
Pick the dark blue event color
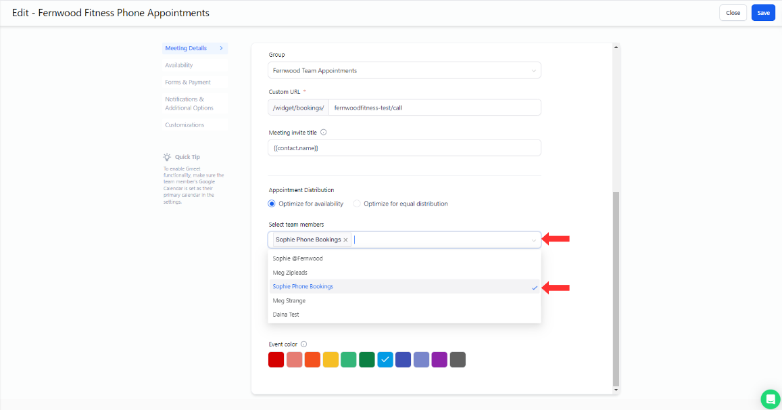(x=403, y=359)
